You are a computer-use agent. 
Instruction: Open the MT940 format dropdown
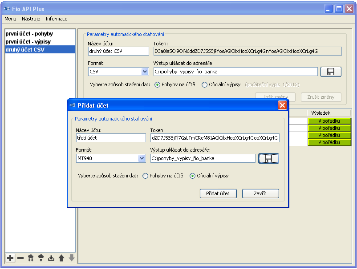click(142, 158)
